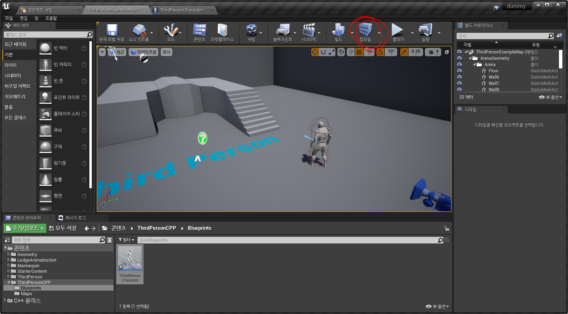Navigate forward in the Content Browser history
Viewport: 568px width, 314px height.
click(x=94, y=228)
